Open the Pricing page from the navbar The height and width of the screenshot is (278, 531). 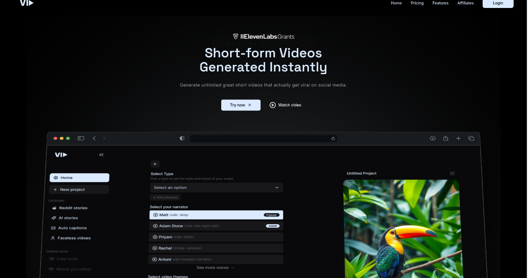(x=417, y=3)
